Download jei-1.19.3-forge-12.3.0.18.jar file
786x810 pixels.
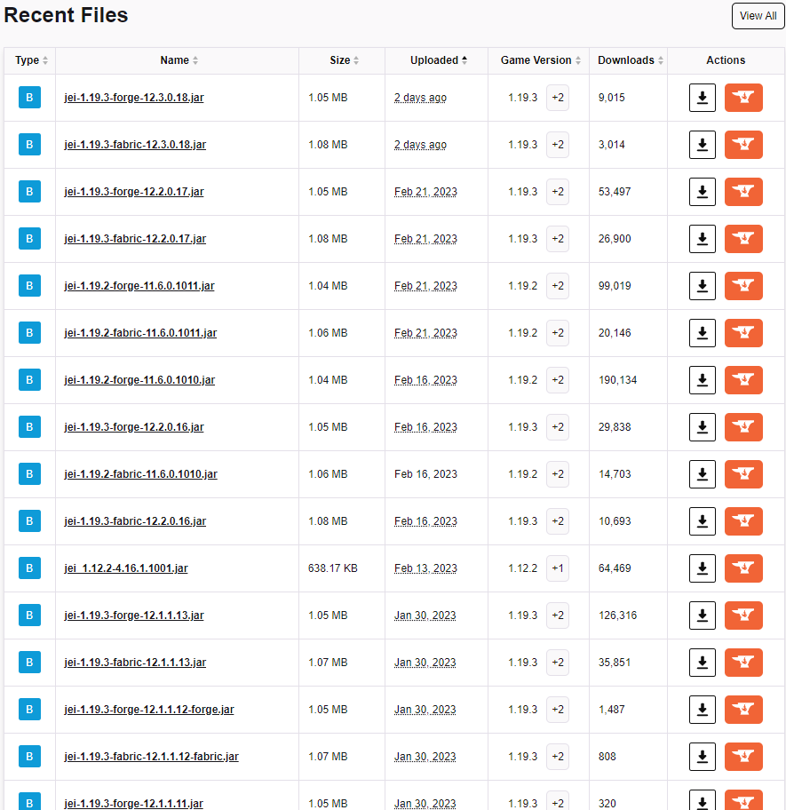[702, 98]
